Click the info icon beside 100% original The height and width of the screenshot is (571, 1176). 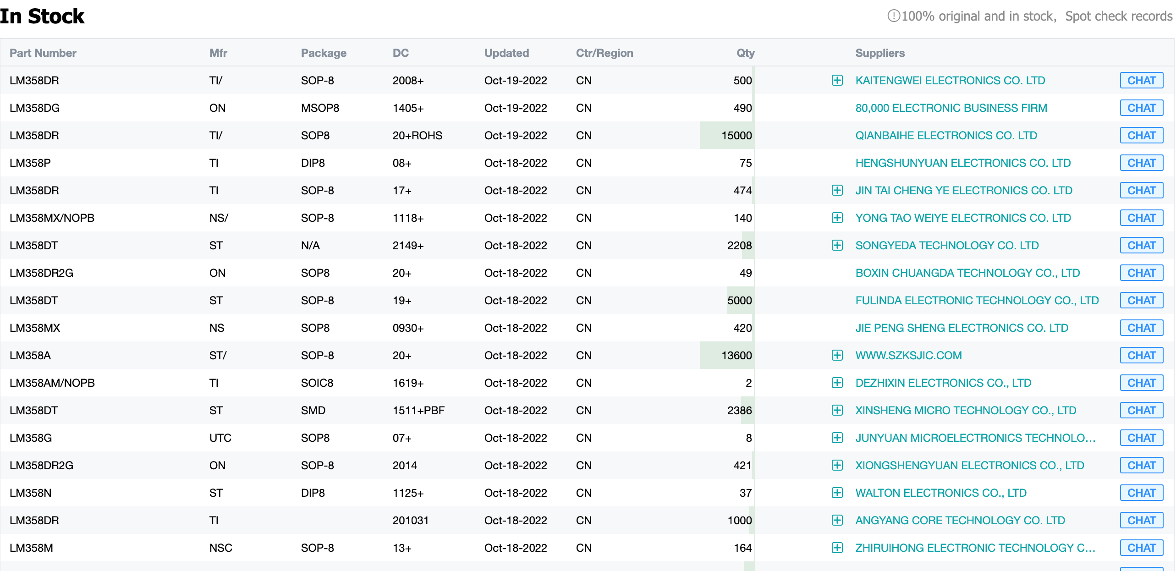click(893, 16)
